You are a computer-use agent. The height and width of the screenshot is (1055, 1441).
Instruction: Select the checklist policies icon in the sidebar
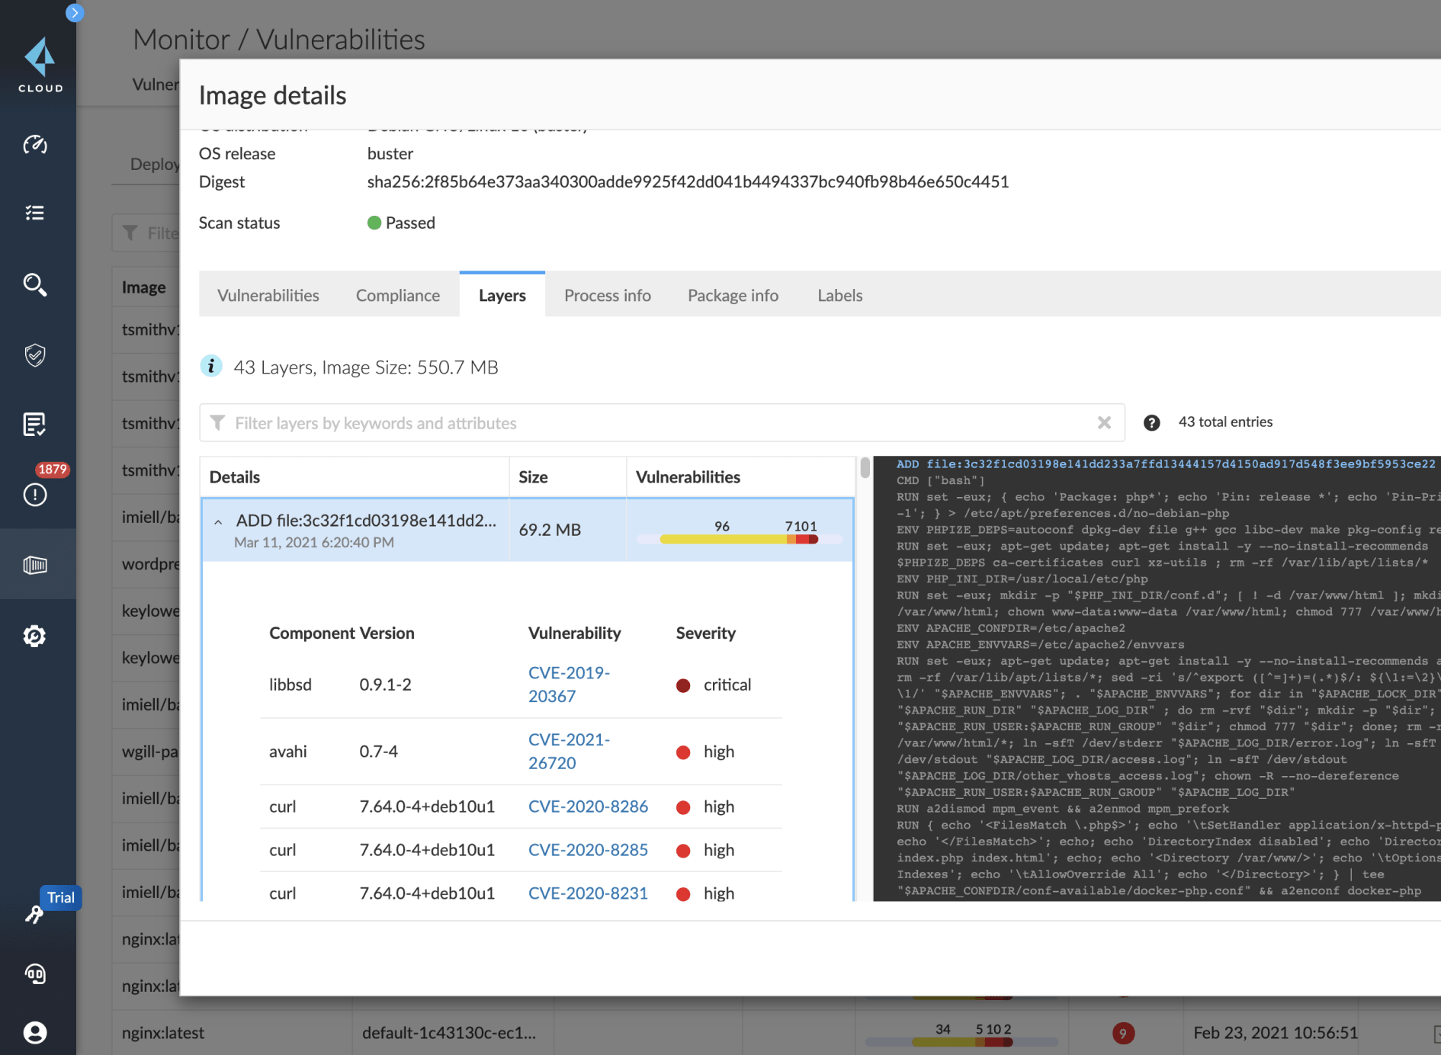pyautogui.click(x=36, y=213)
